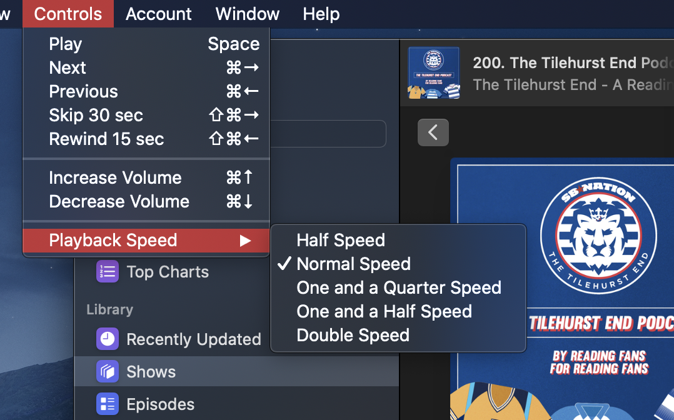Click the Episodes sidebar icon

click(108, 404)
